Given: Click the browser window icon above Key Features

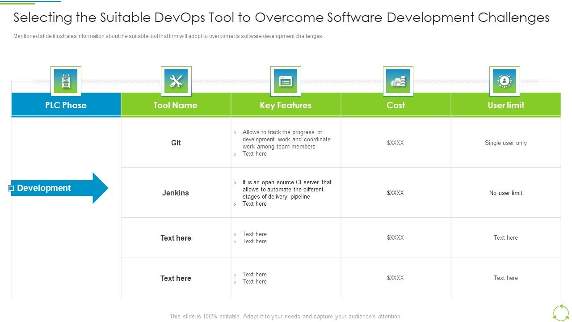Looking at the screenshot, I should click(x=286, y=81).
